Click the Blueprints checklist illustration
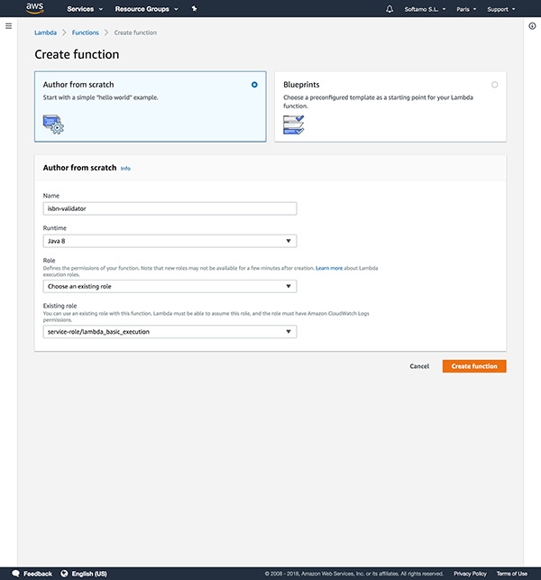 (294, 124)
